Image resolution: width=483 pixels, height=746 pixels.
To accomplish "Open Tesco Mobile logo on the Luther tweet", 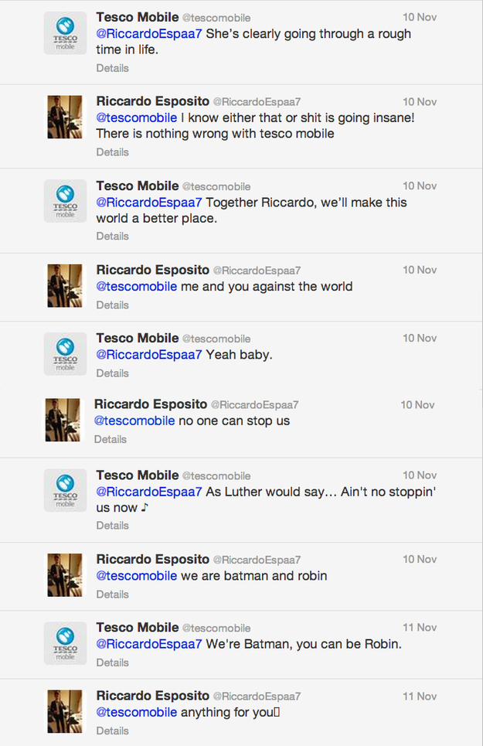I will tap(65, 491).
